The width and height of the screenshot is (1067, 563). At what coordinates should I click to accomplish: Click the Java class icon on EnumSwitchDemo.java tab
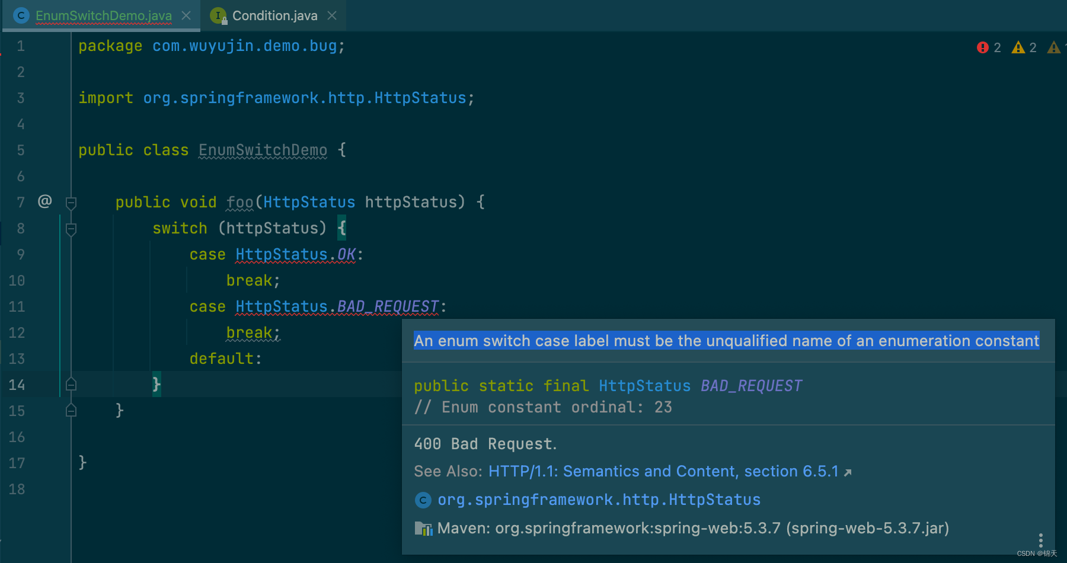(21, 15)
